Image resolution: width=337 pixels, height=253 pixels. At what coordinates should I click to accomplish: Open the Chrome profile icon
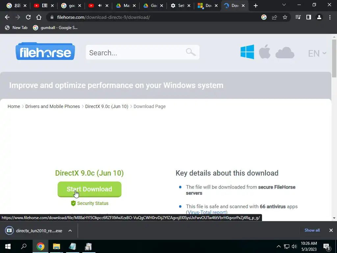click(x=319, y=17)
